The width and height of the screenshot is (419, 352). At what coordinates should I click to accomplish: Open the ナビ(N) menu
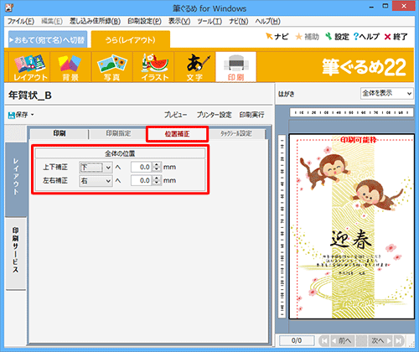click(239, 21)
